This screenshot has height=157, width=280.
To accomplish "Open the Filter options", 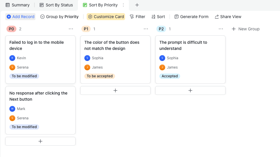I will pyautogui.click(x=137, y=17).
